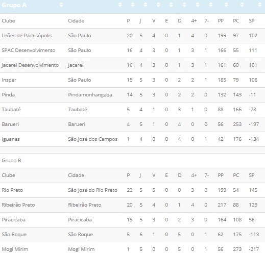The image size is (265, 254).
Task: Select the Leões de Paraisópolis club name
Action: [x=27, y=36]
